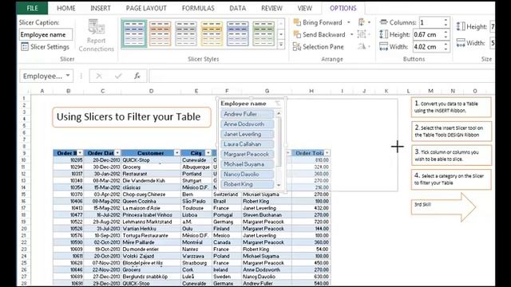Open the Send Backward dropdown arrow

351,34
